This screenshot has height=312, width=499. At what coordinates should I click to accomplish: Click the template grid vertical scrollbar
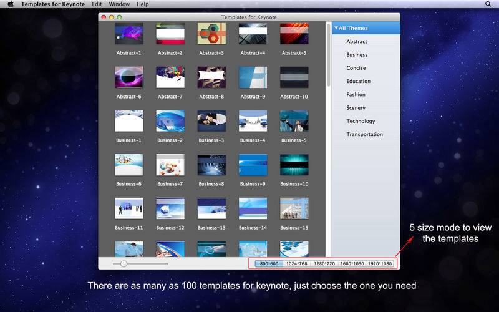(x=329, y=54)
